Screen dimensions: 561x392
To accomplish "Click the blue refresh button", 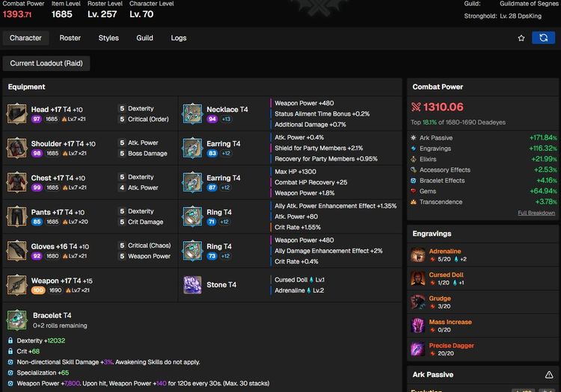I will pos(544,37).
